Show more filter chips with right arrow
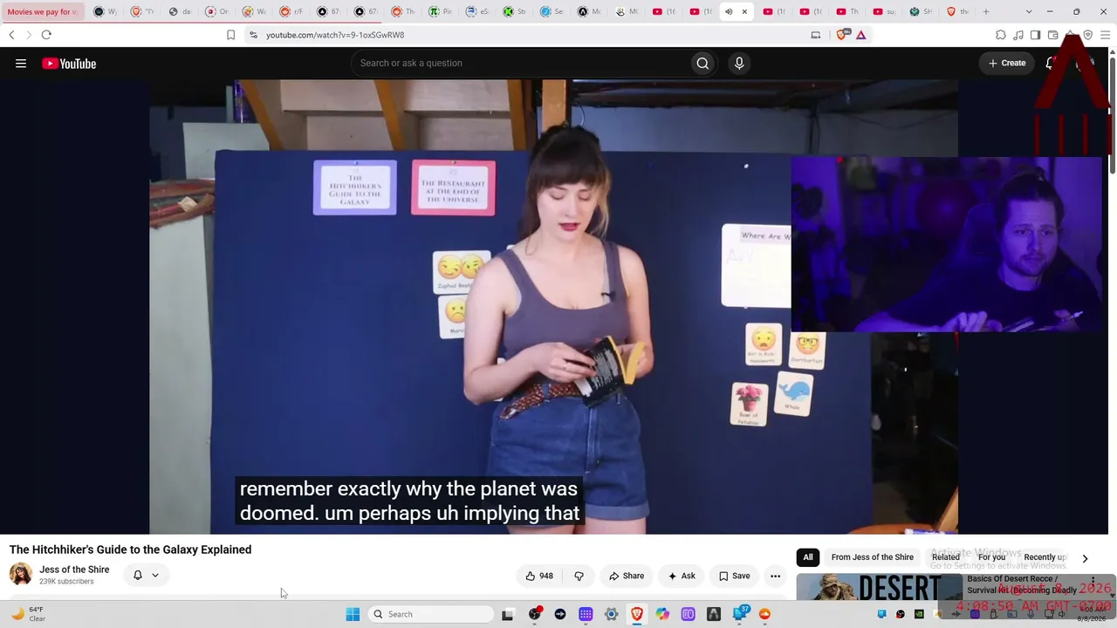Screen dimensions: 1117x628 click(x=1085, y=558)
